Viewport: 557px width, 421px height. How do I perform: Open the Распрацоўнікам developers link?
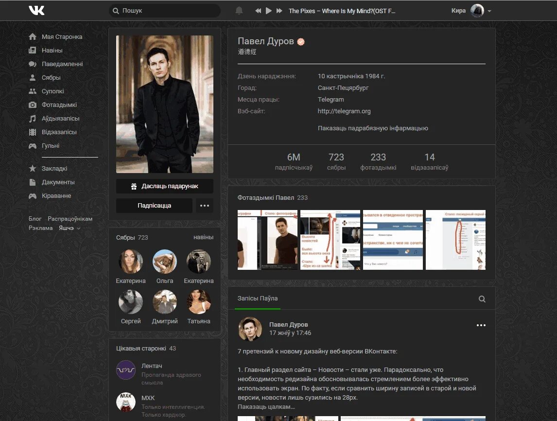coord(70,219)
